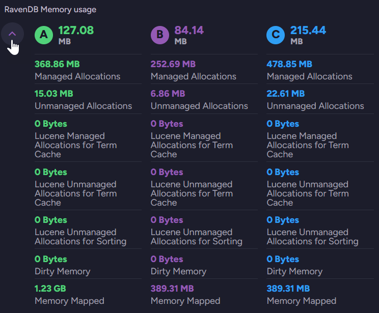Click node C's Lucene Sorting 0 Bytes value

pos(283,220)
